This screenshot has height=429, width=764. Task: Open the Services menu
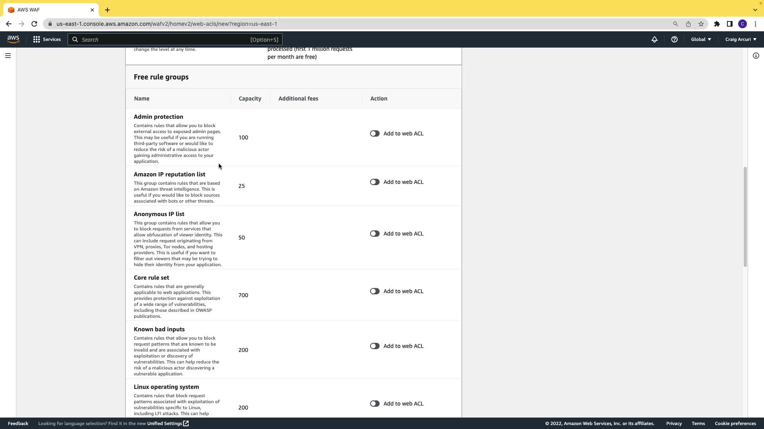point(47,39)
